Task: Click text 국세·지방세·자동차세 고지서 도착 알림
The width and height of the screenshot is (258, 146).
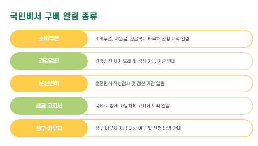Action: point(132,106)
